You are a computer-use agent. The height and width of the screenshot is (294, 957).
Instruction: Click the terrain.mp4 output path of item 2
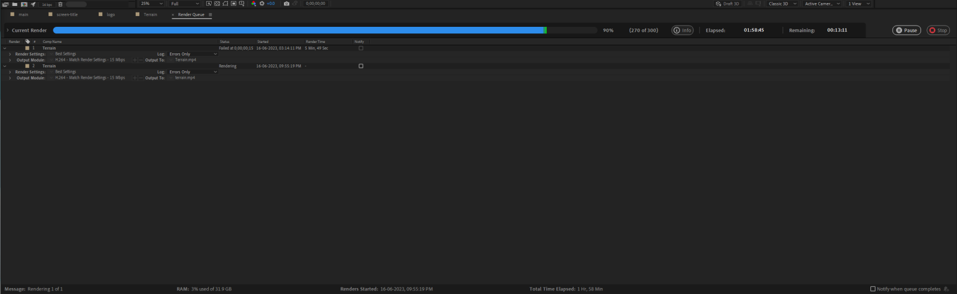click(x=185, y=78)
